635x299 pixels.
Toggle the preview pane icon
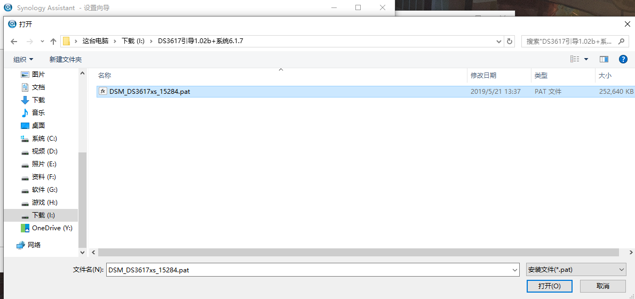click(604, 59)
